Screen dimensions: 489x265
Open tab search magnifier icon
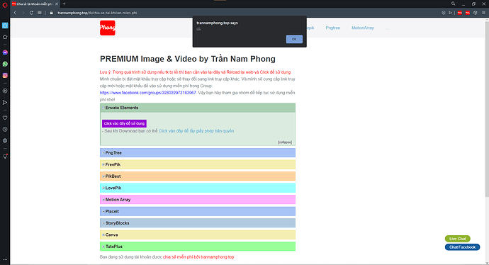[453, 4]
